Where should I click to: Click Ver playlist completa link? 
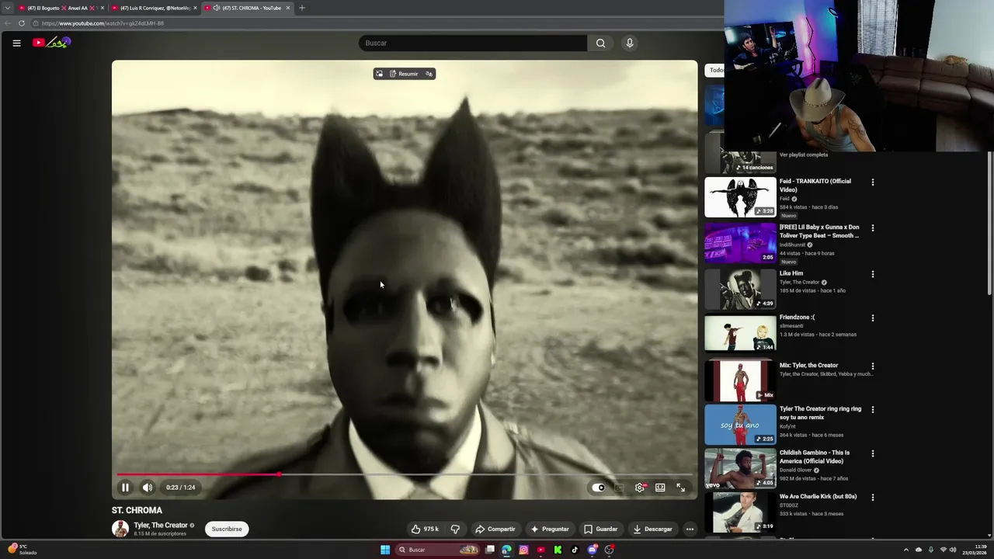(x=804, y=155)
